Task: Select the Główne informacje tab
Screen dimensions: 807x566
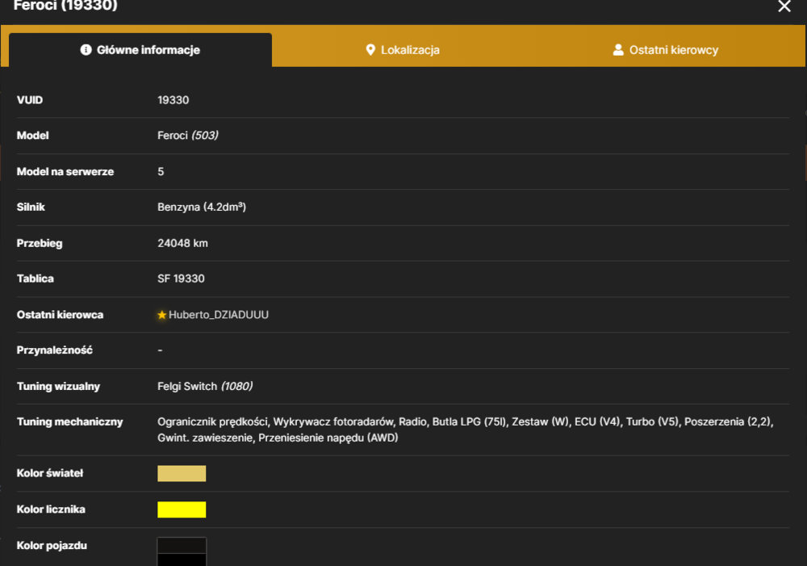Action: [140, 50]
